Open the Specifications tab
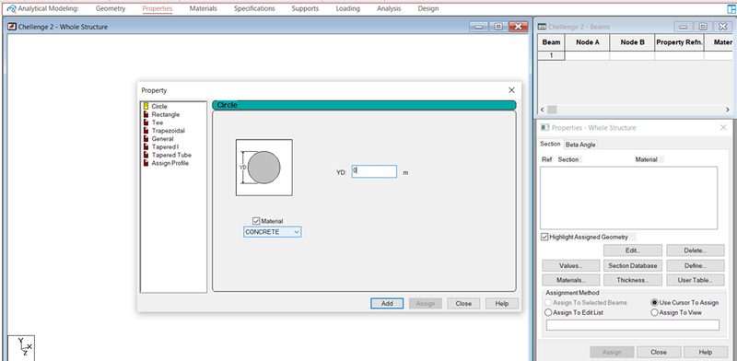The image size is (737, 361). click(x=254, y=8)
